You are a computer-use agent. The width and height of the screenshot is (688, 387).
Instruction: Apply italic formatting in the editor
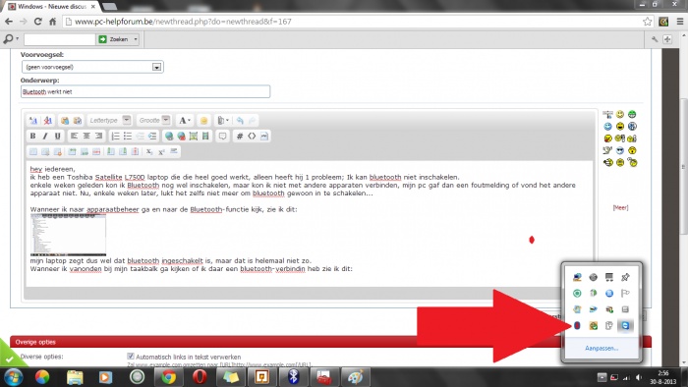point(45,137)
